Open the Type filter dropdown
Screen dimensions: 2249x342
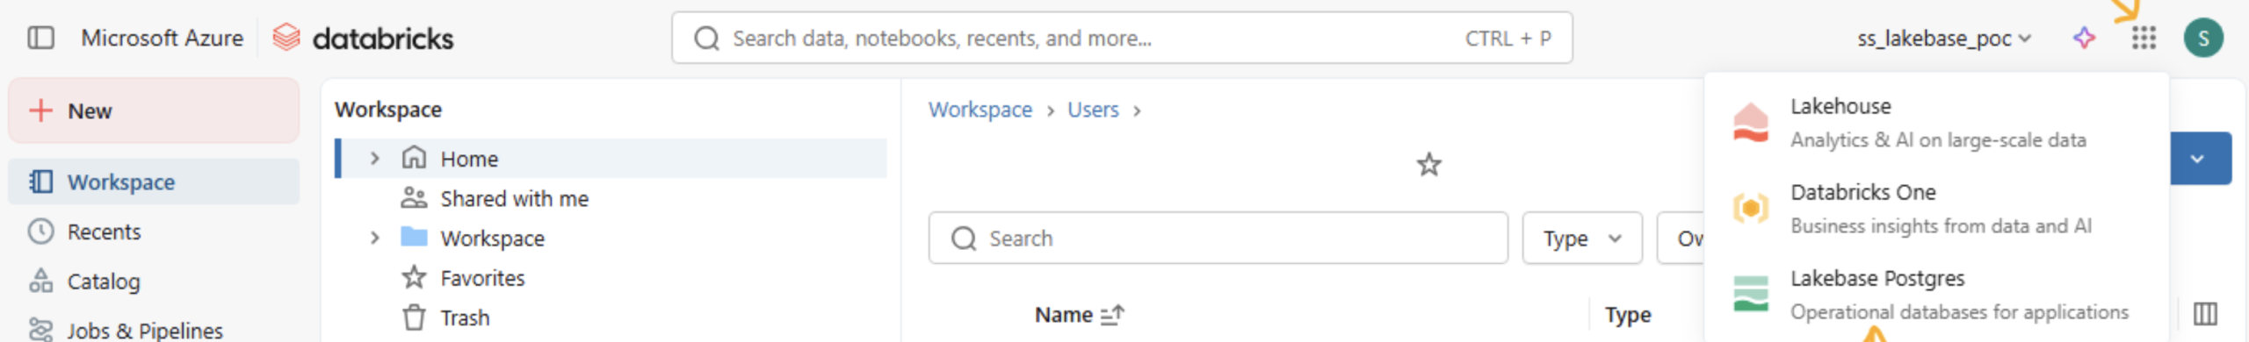[1582, 238]
